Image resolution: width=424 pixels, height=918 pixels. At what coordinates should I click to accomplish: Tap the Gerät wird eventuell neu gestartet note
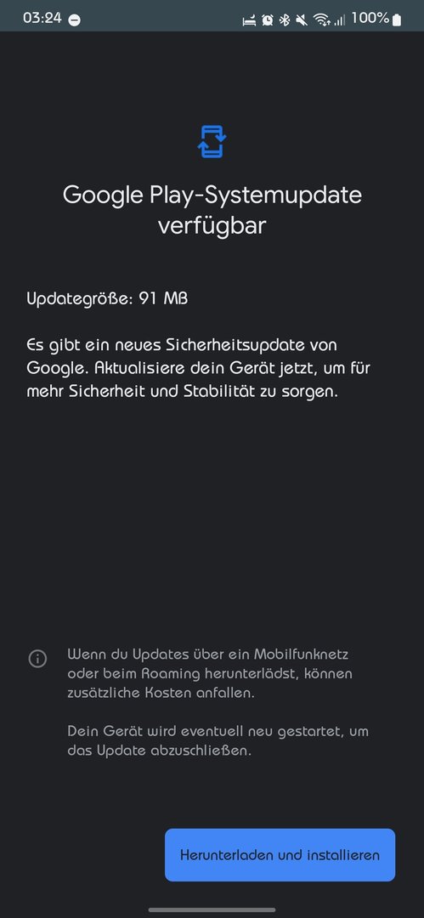[x=218, y=740]
